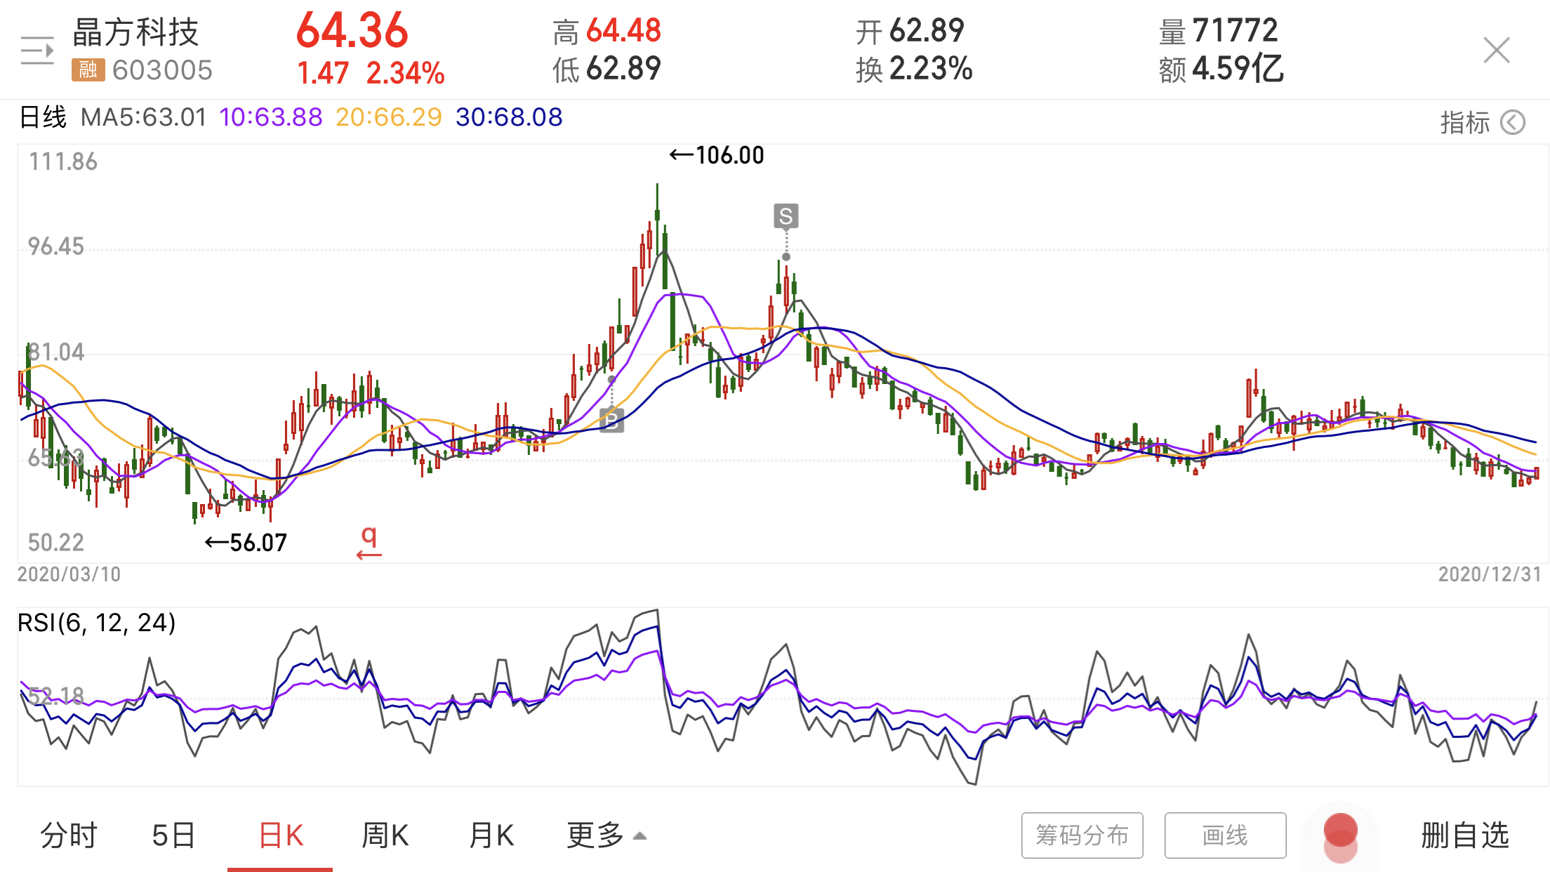Click the 画线 draw line button
1550x872 pixels.
pyautogui.click(x=1225, y=835)
